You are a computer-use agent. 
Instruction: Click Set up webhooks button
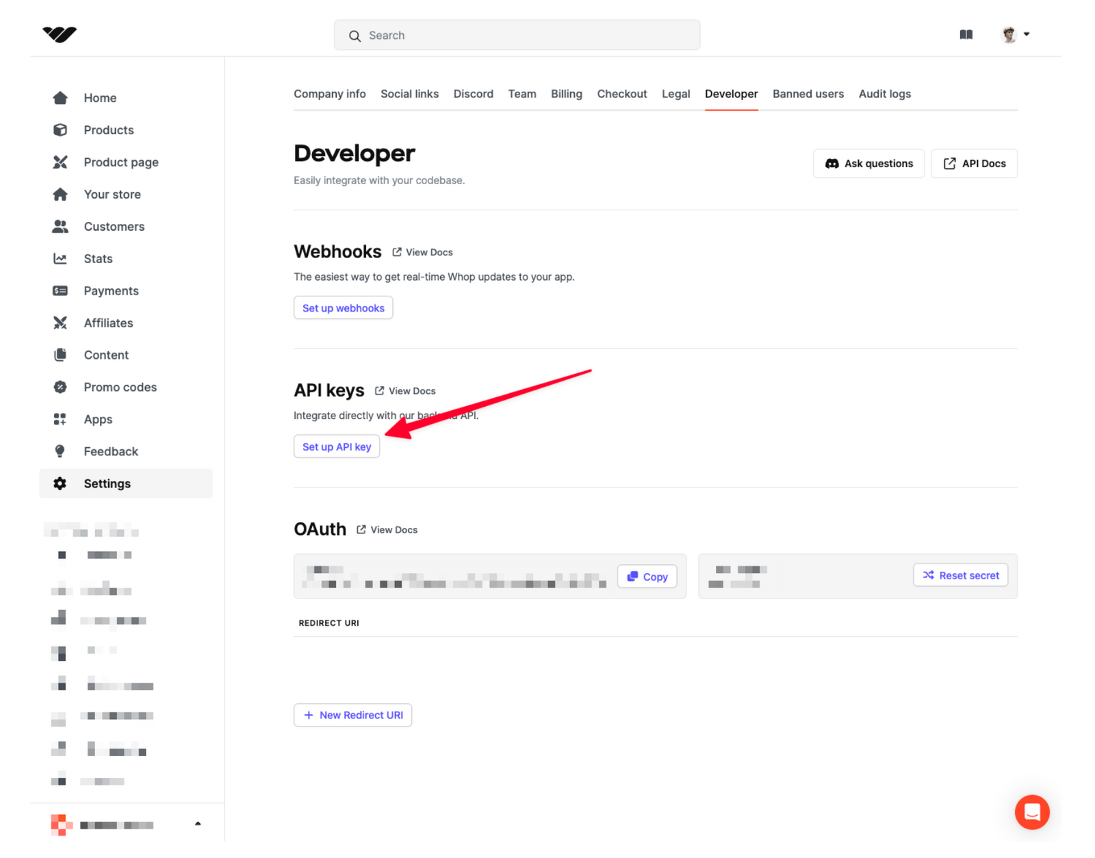[343, 308]
